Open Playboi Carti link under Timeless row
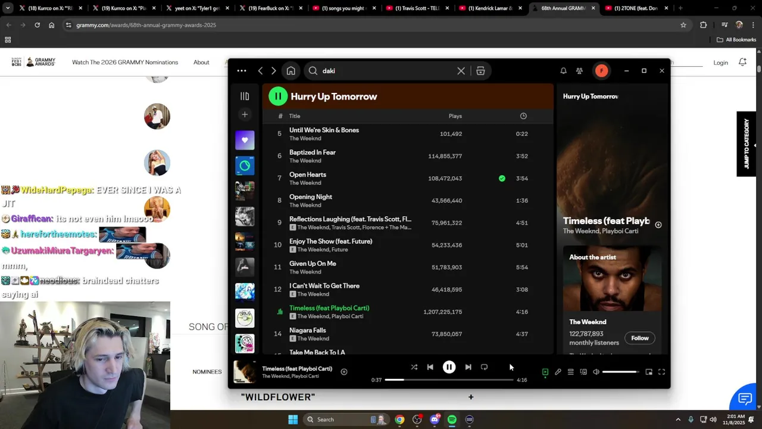Image resolution: width=762 pixels, height=429 pixels. click(347, 316)
